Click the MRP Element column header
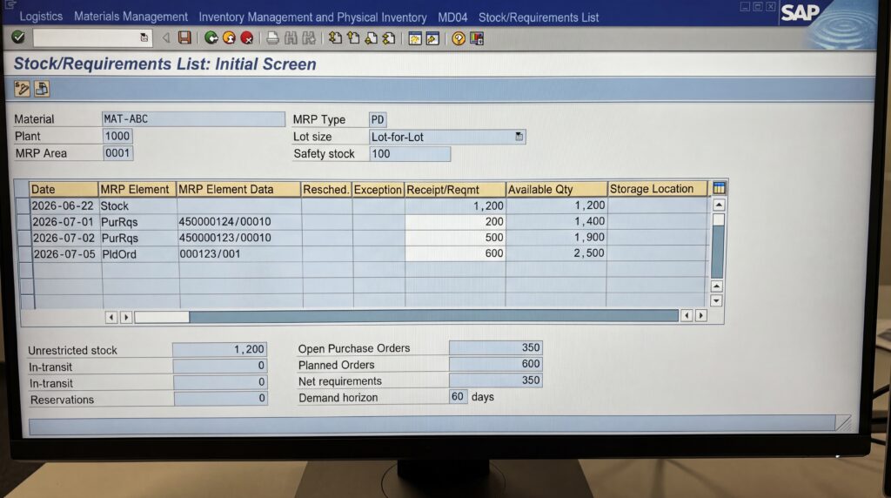This screenshot has height=498, width=891. [x=137, y=189]
